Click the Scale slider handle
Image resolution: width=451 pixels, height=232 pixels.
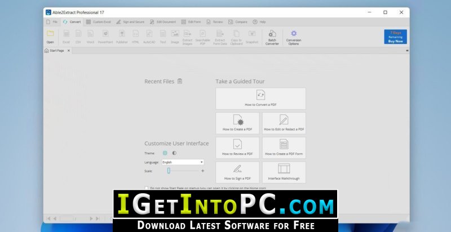tap(169, 171)
